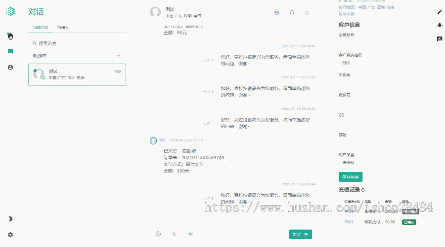Viewport: 445px width, 247px height.
Task: Open options for 15:08:44 message
Action: pos(212,199)
